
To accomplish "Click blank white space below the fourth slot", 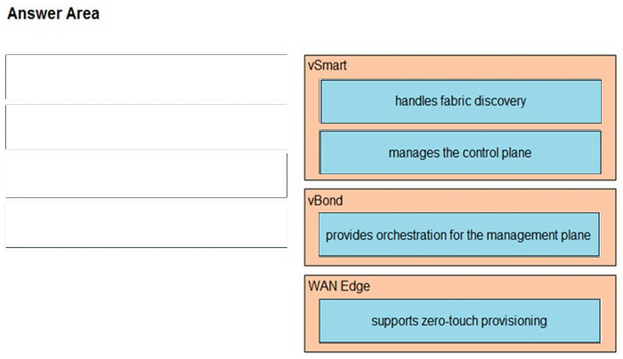I will (x=146, y=302).
